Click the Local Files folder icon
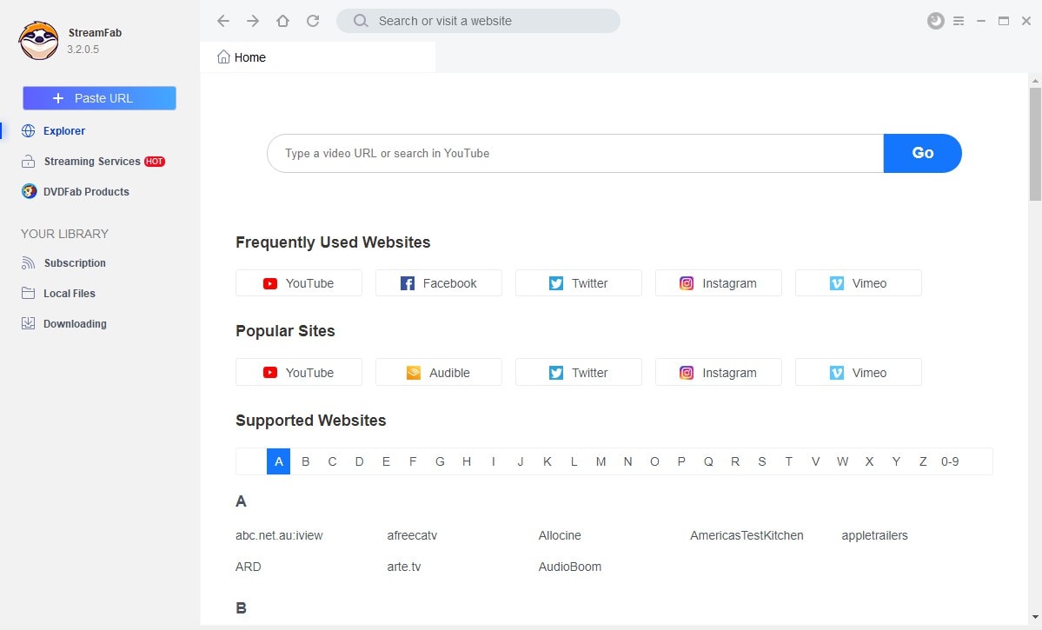Viewport: 1042px width, 630px height. point(28,293)
